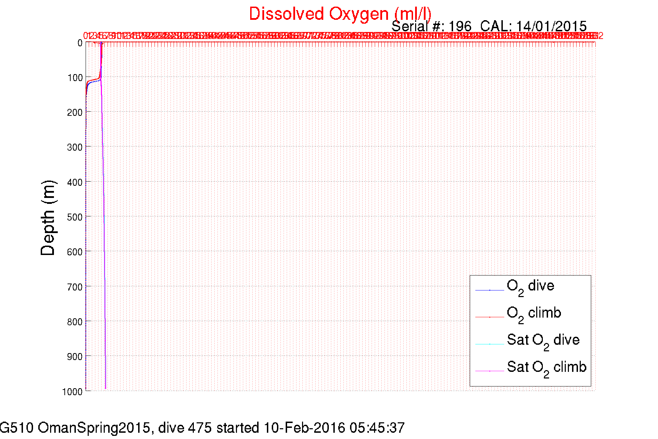Click the depth tick label 800
Screen dimensions: 658x439
75,322
